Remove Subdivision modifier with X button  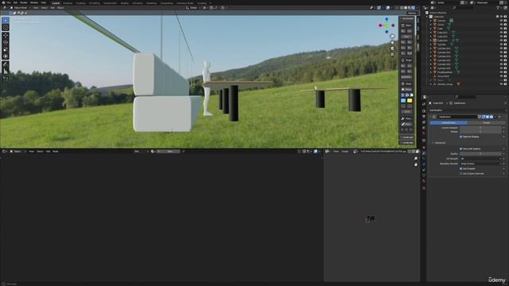point(499,117)
